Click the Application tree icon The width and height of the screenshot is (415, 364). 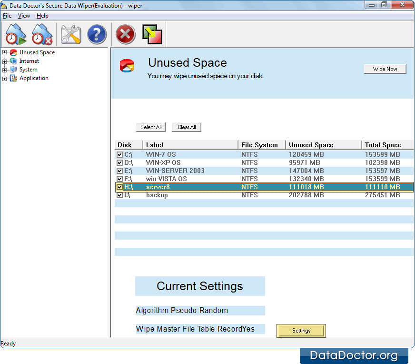click(13, 78)
